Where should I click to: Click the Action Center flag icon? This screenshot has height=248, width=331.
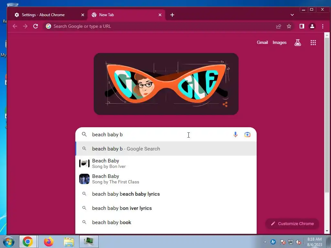pos(283,242)
